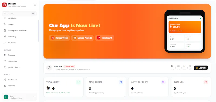
Task: Open the Total Orders stat card
Action: (x=106, y=87)
